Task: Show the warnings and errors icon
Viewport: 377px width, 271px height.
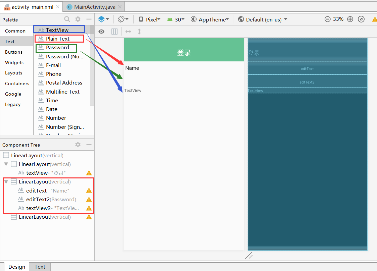Action: pos(375,19)
